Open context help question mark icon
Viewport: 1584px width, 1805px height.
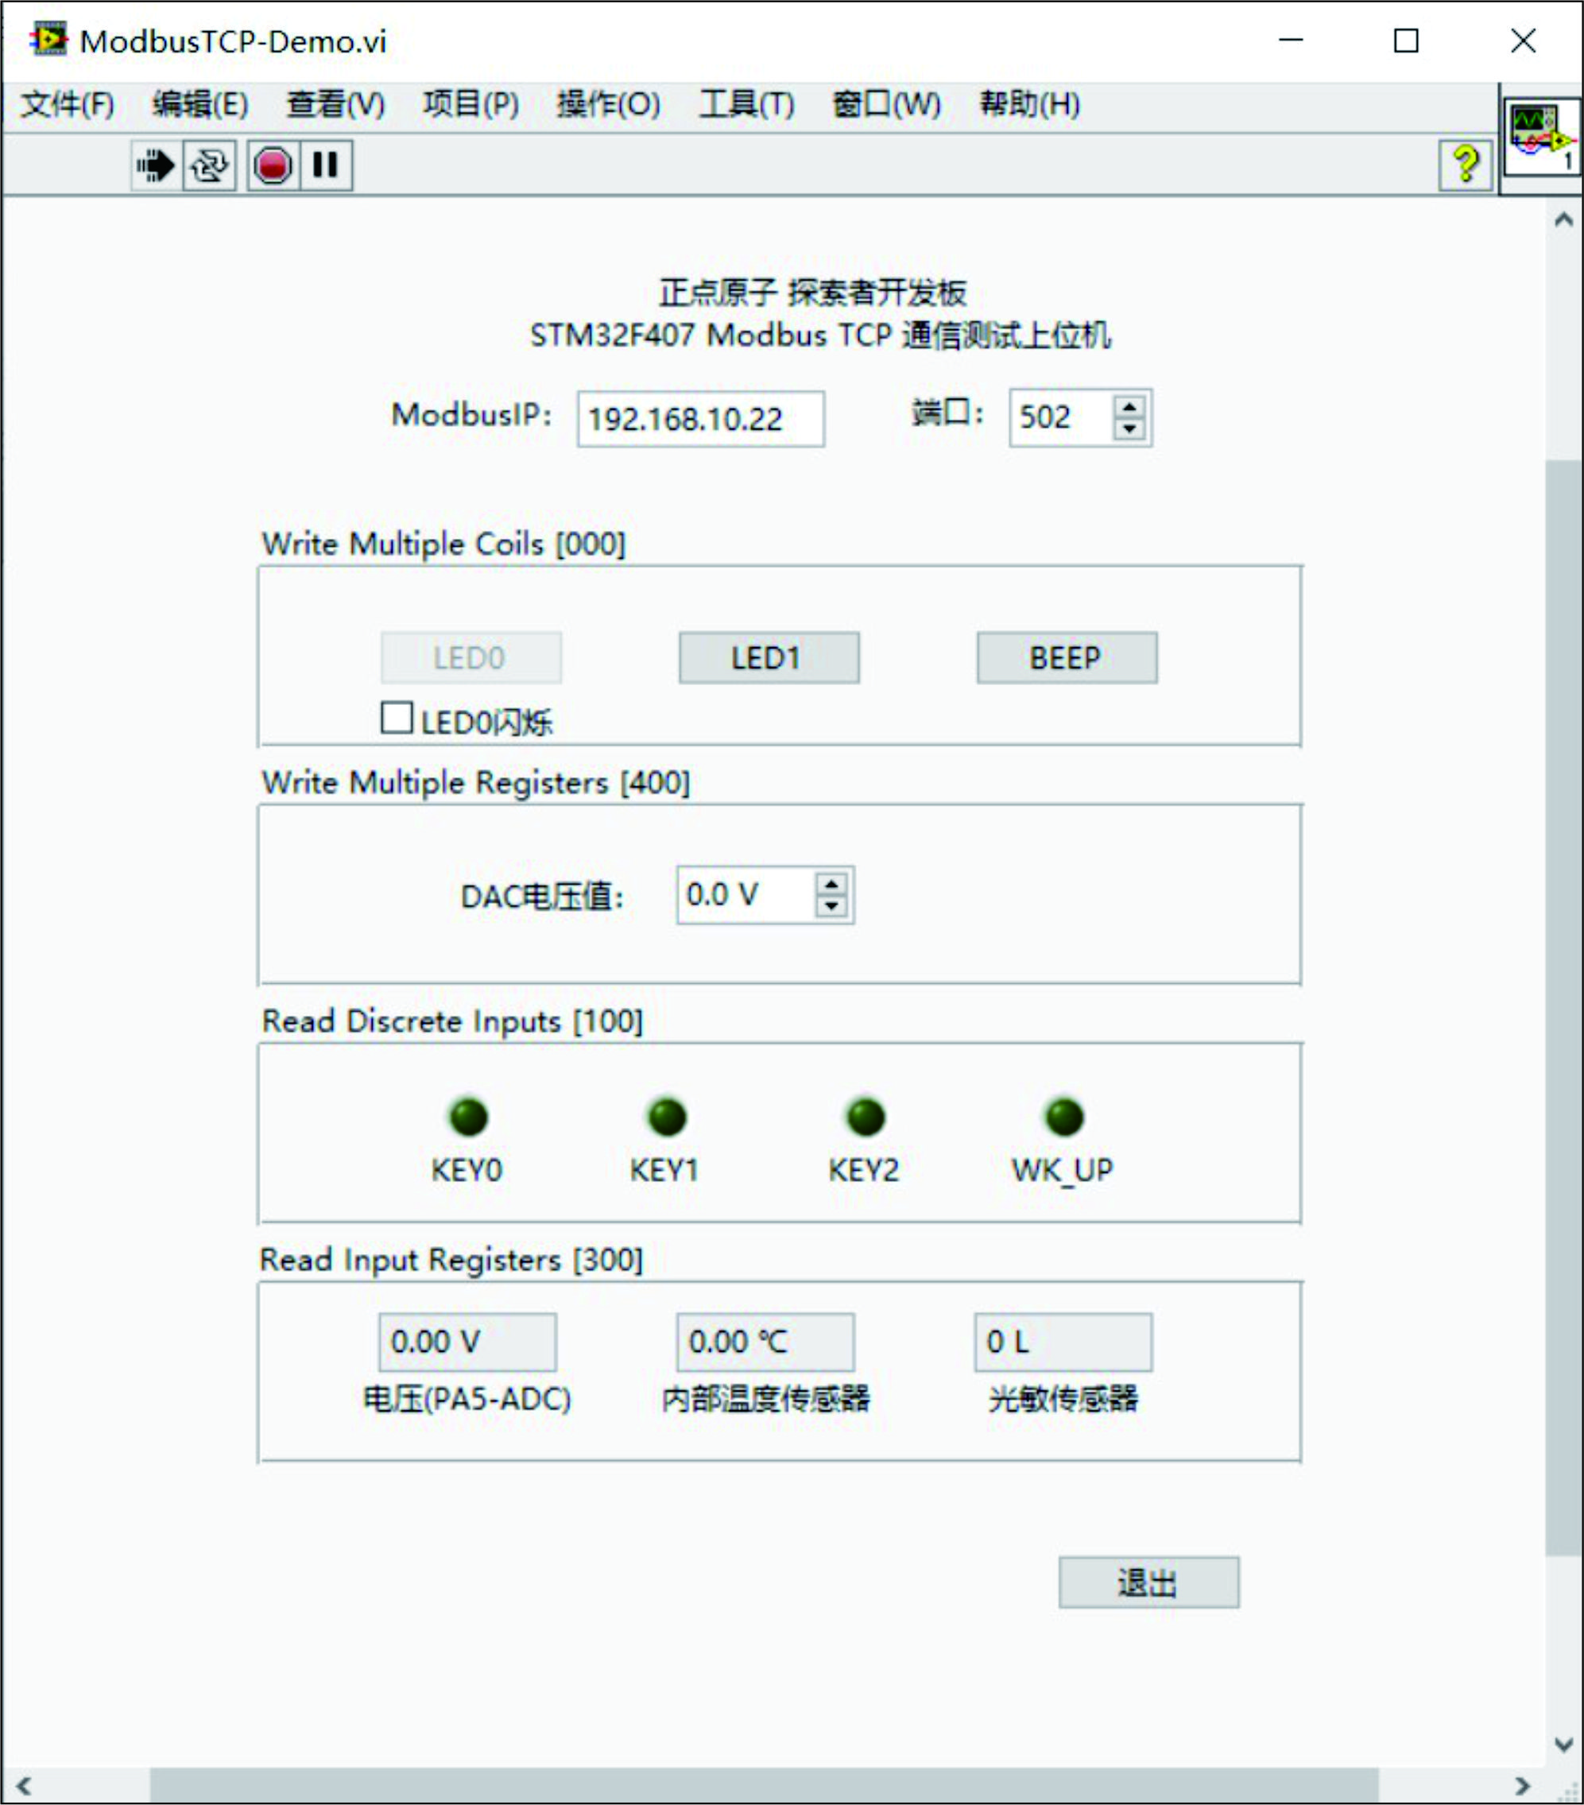pyautogui.click(x=1466, y=165)
